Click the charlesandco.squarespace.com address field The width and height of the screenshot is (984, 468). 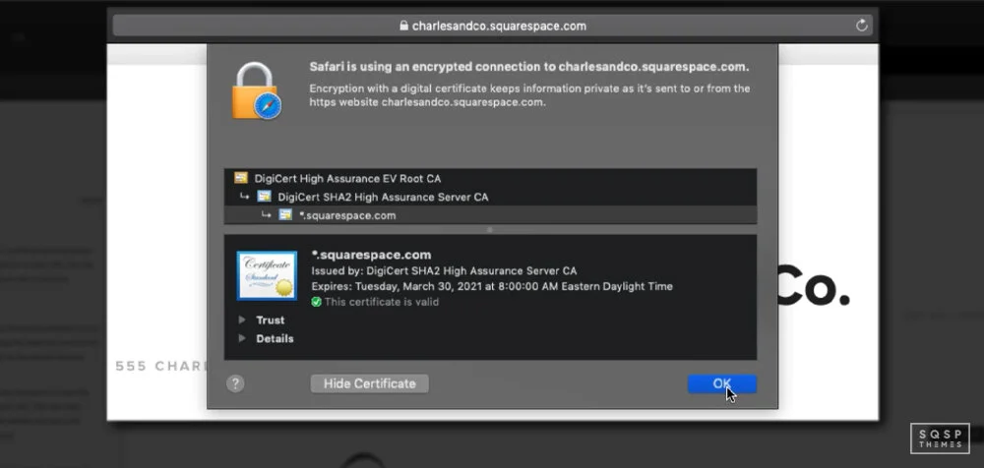(x=493, y=26)
